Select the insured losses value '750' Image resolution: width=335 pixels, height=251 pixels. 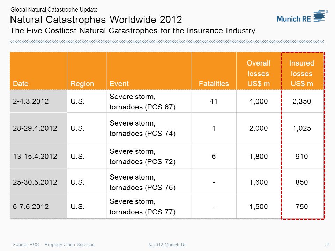click(301, 206)
